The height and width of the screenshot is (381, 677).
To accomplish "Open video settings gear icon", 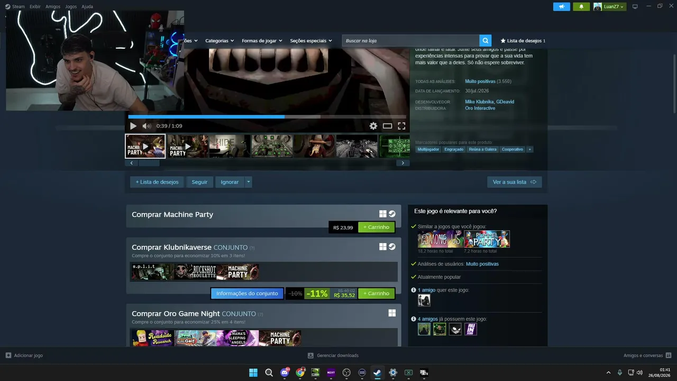I will pyautogui.click(x=373, y=126).
